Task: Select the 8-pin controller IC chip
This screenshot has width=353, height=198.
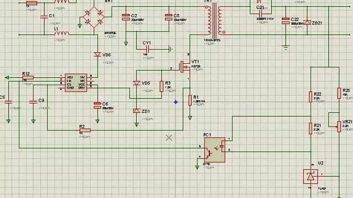Action: (x=76, y=82)
